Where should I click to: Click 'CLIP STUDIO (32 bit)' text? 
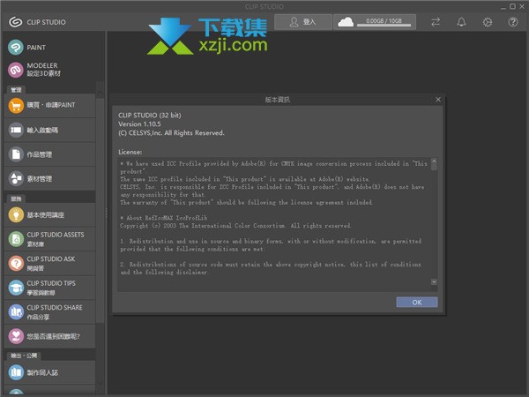[x=150, y=115]
